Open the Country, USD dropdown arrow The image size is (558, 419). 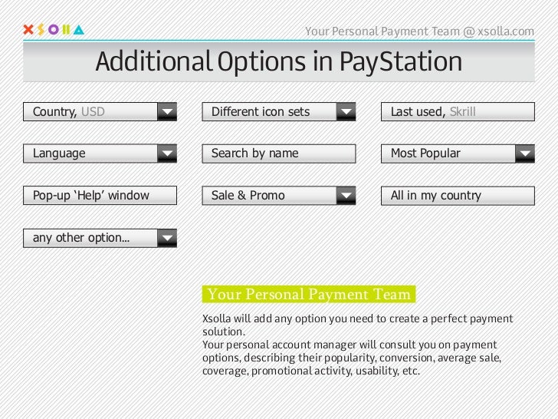pyautogui.click(x=167, y=112)
